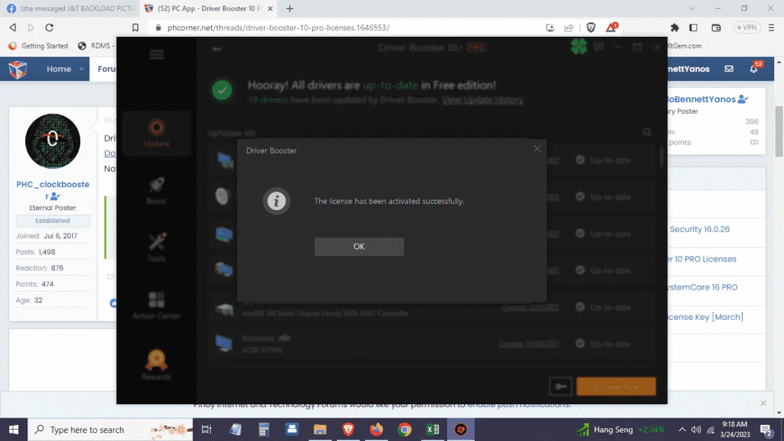Go forward in the browser
This screenshot has height=441, width=784.
(31, 28)
